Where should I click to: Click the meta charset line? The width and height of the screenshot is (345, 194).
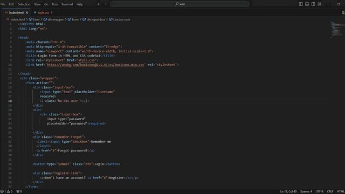45,42
